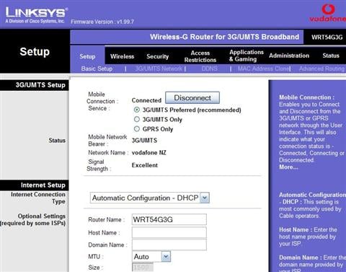Open the Applications & Gaming tab
The width and height of the screenshot is (346, 272).
click(x=247, y=56)
